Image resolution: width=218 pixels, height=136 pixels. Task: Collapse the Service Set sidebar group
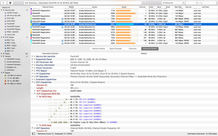(x=2, y=10)
